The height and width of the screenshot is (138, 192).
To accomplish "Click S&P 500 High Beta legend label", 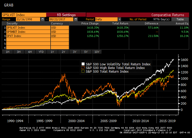I will pos(115,68).
